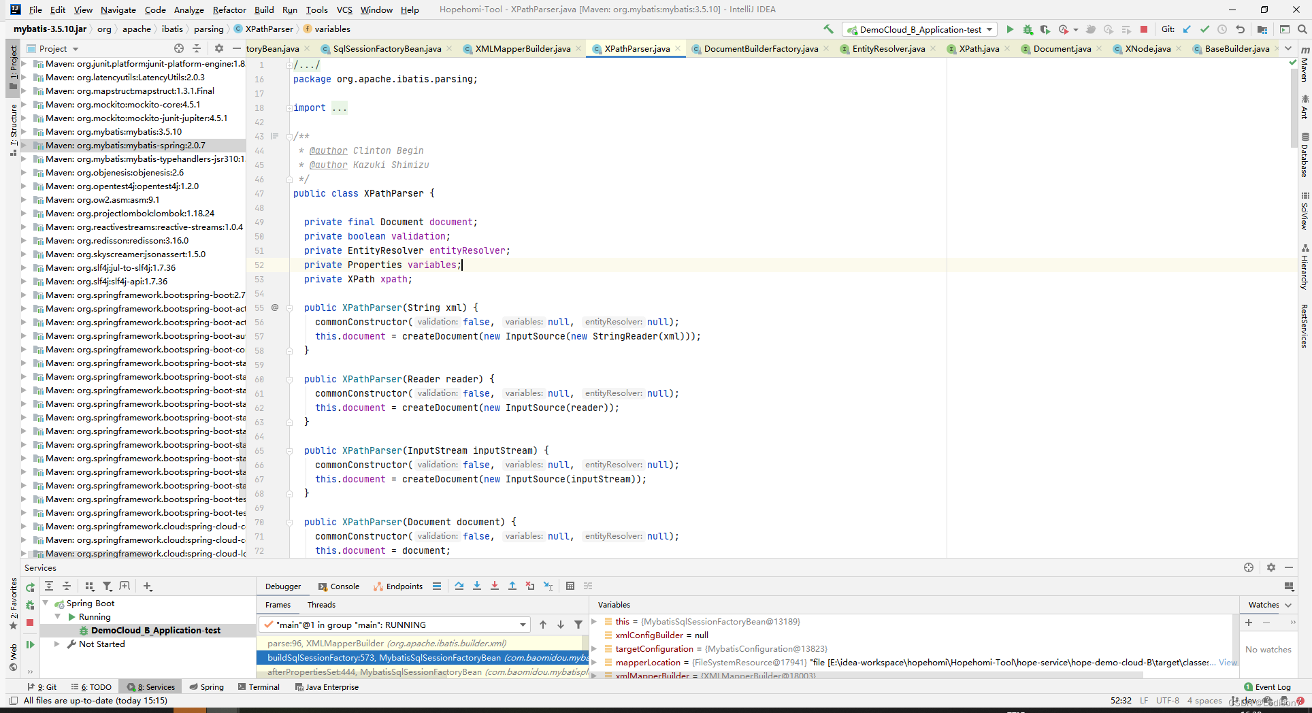
Task: Open 6: TODO tool window
Action: click(x=91, y=687)
